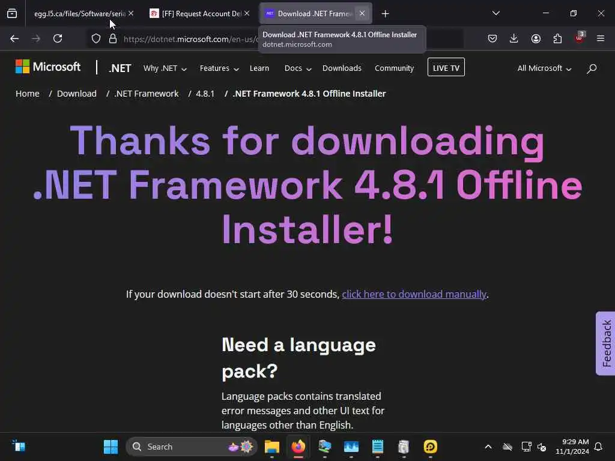615x461 pixels.
Task: Show site security lock information
Action: [113, 39]
